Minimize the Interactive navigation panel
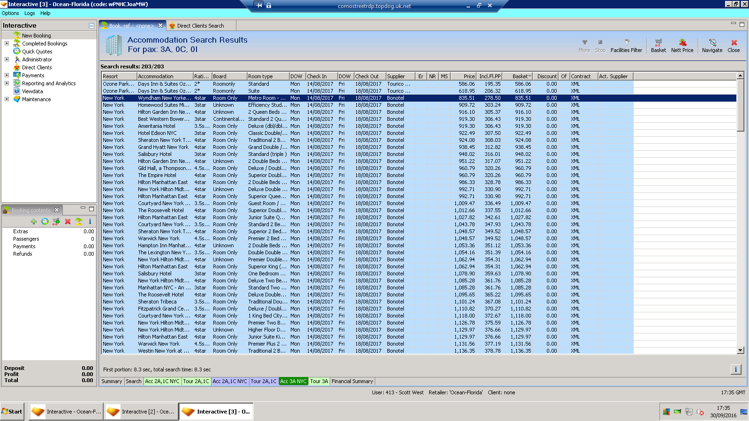 pos(91,26)
